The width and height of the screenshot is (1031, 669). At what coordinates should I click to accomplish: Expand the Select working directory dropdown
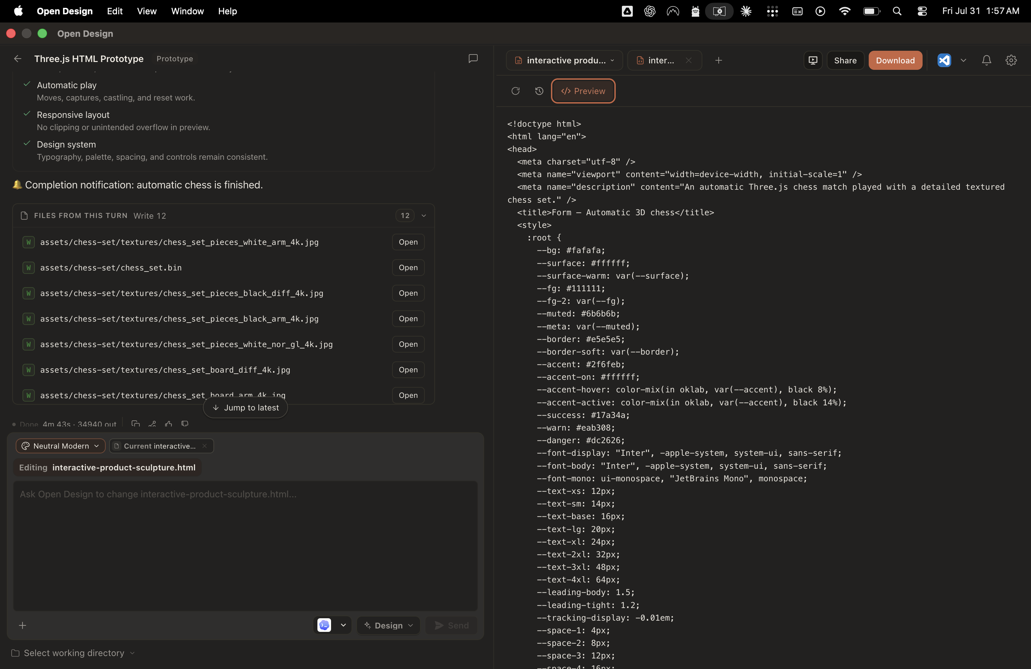tap(73, 653)
